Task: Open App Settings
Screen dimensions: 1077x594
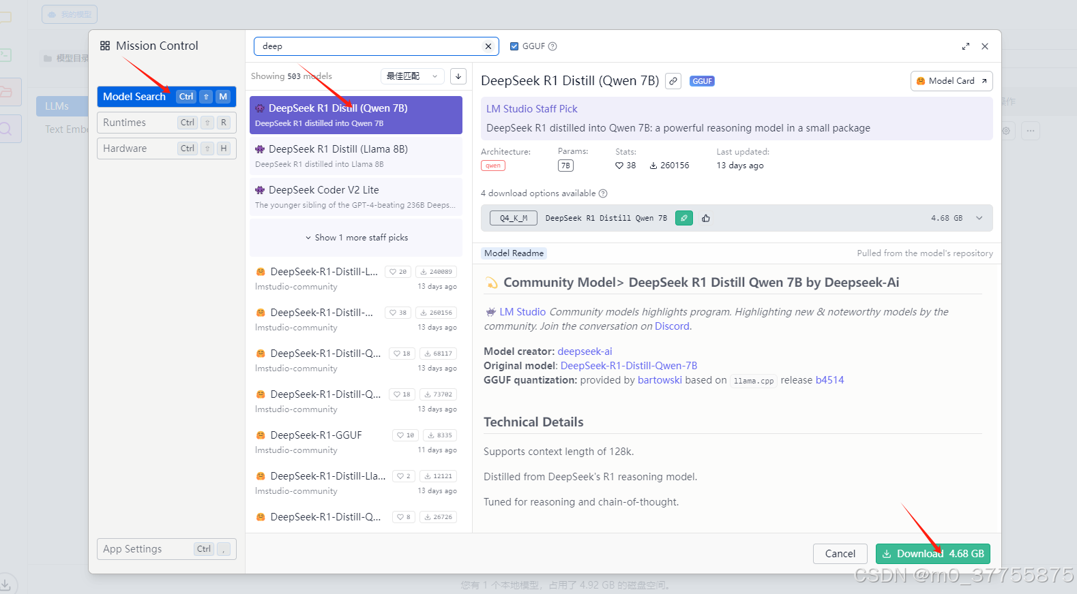Action: click(166, 549)
